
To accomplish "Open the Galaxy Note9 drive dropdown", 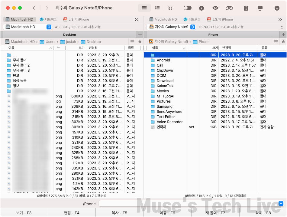I will (171, 27).
